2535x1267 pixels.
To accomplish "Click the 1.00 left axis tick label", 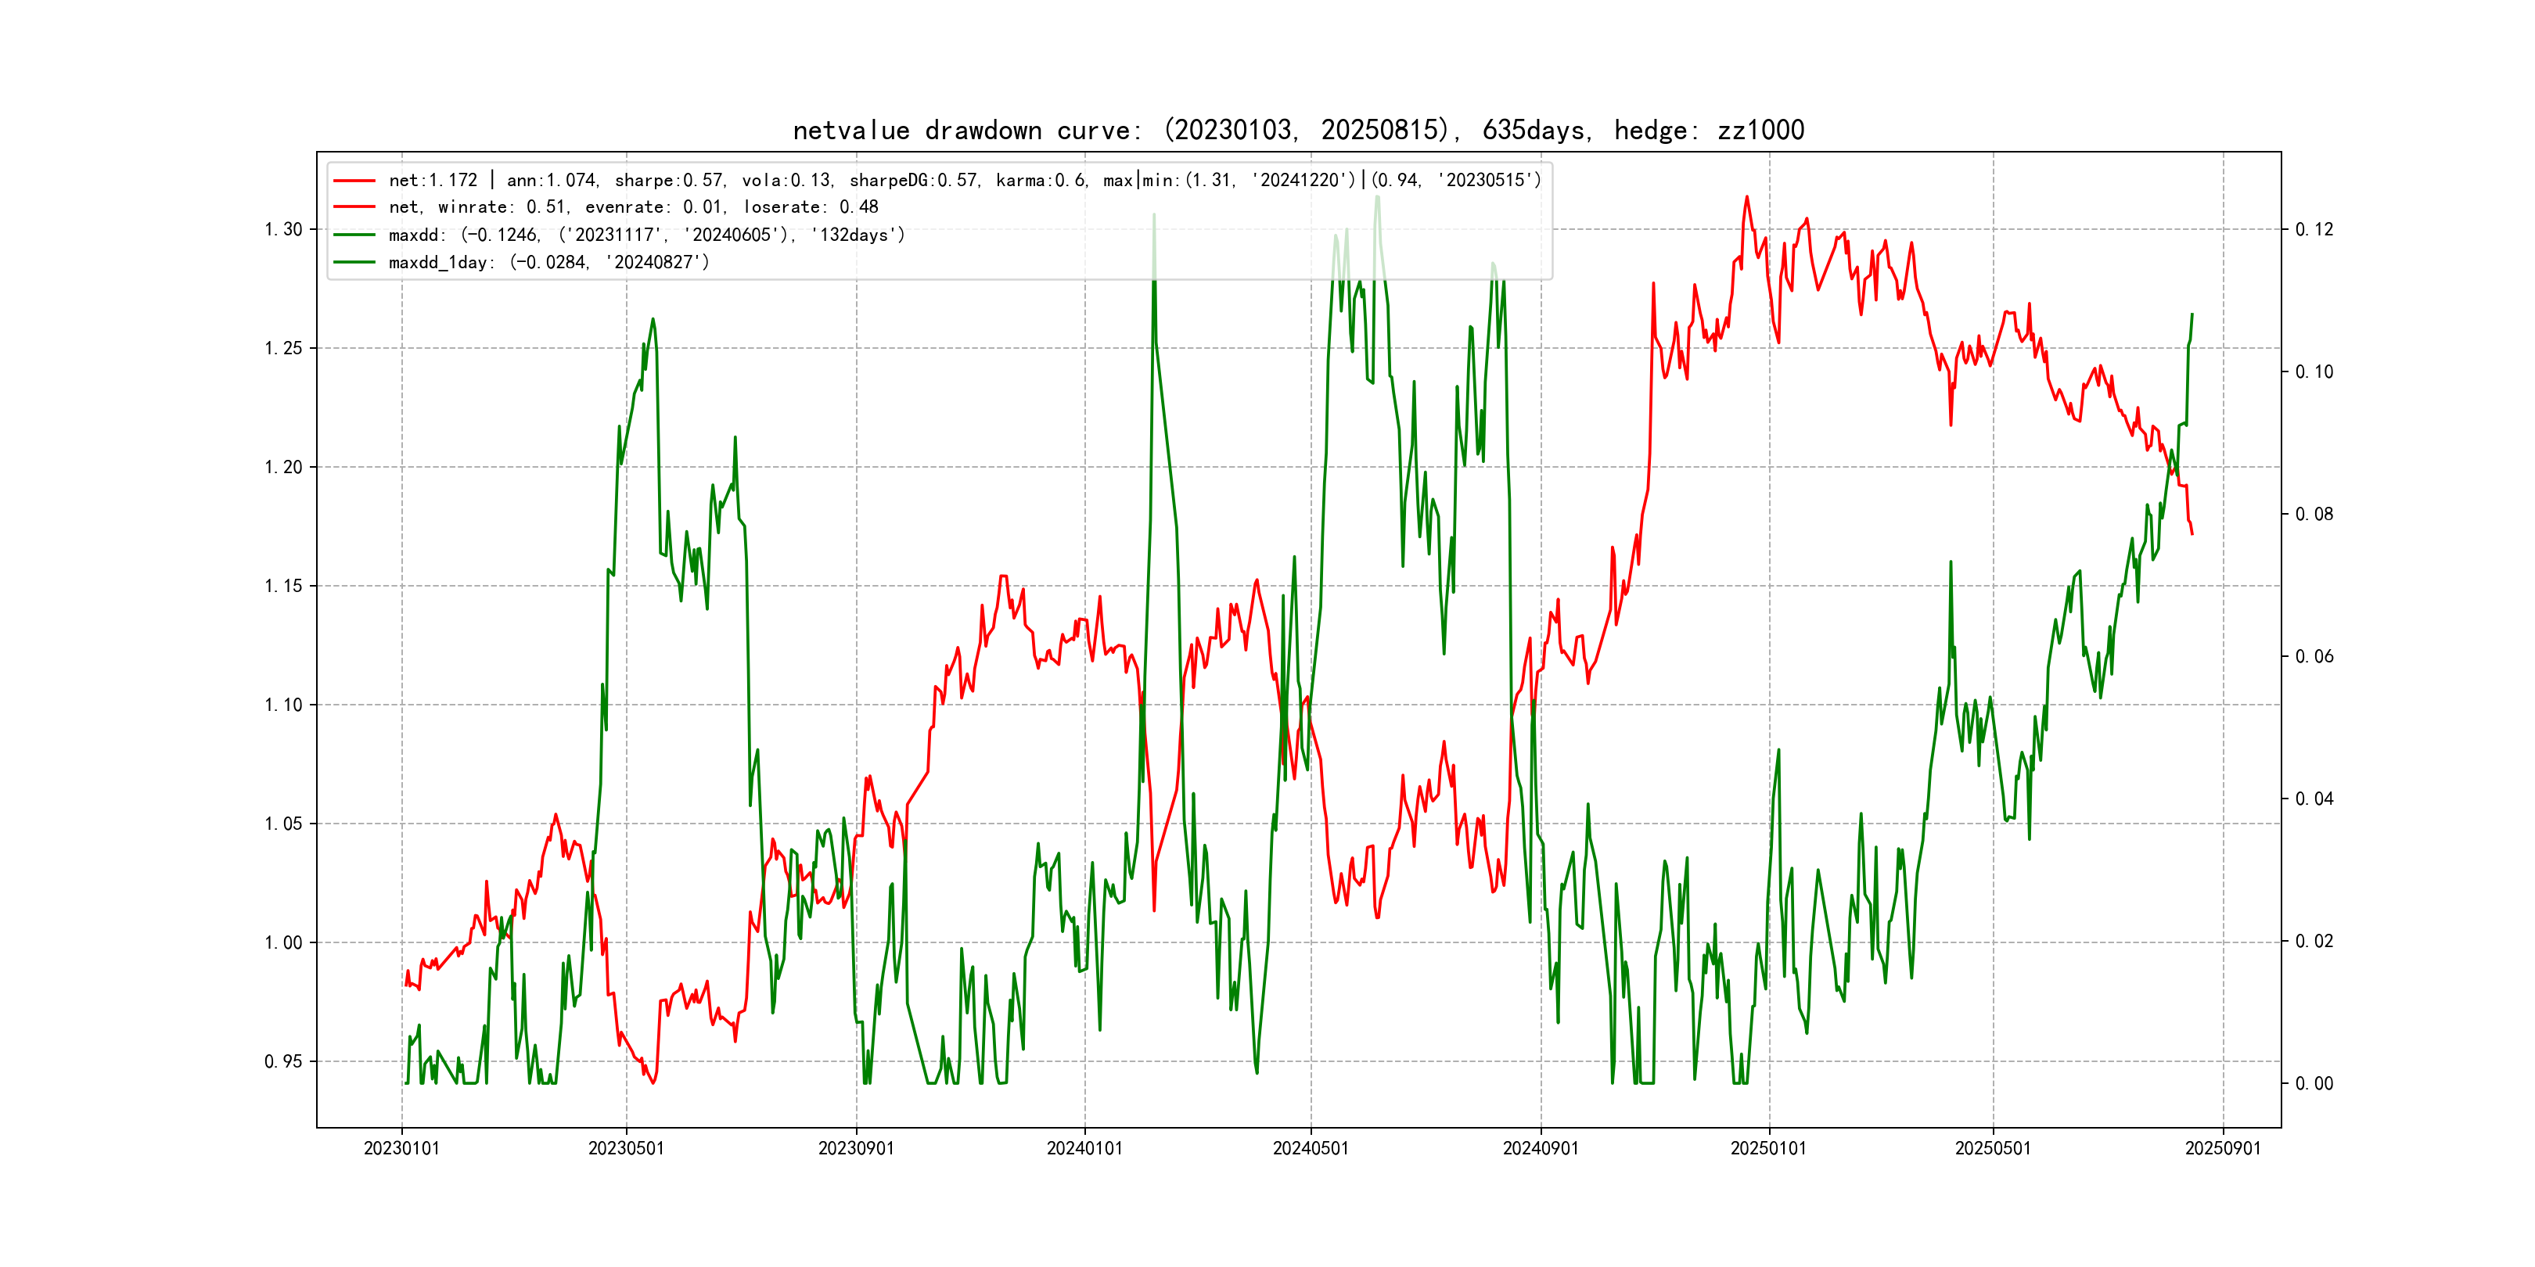I will (x=283, y=942).
